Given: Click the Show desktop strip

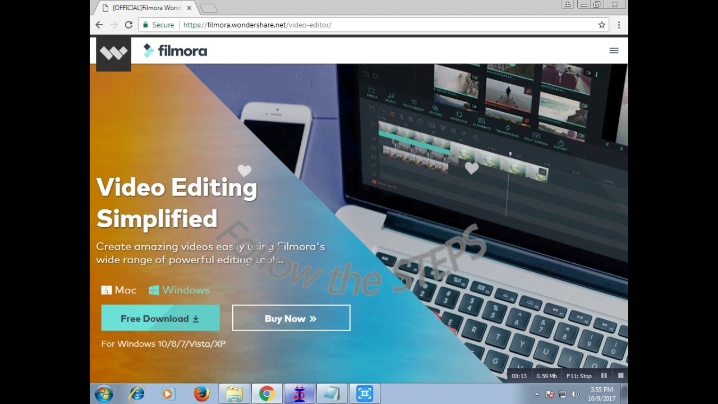Looking at the screenshot, I should [x=624, y=394].
